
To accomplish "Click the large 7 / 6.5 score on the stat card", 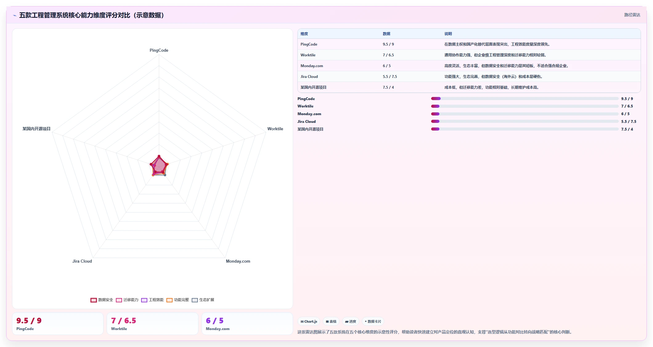I will [124, 321].
